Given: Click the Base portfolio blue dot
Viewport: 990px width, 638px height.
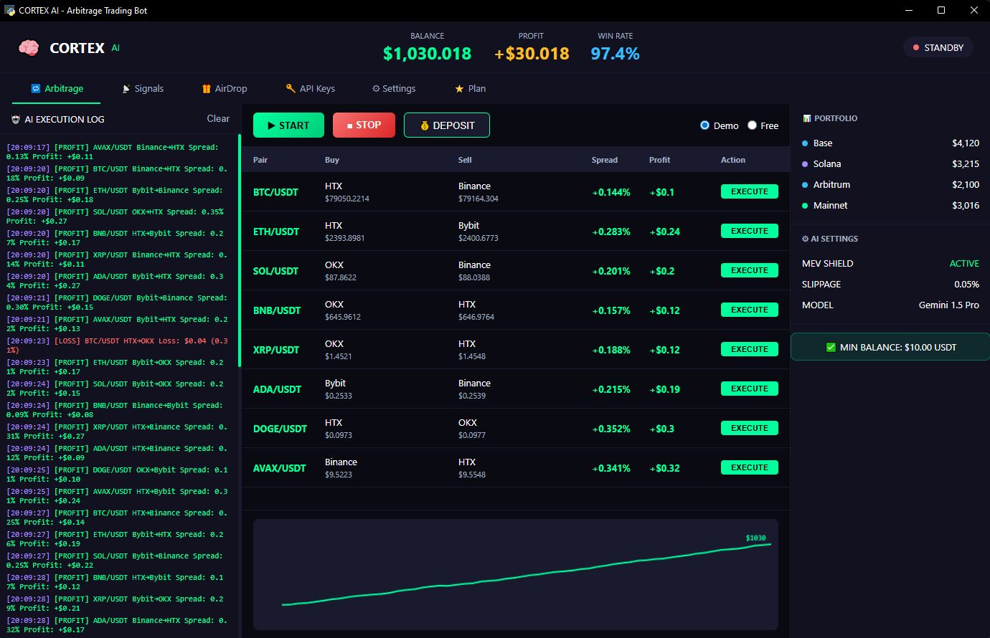Looking at the screenshot, I should (x=805, y=143).
